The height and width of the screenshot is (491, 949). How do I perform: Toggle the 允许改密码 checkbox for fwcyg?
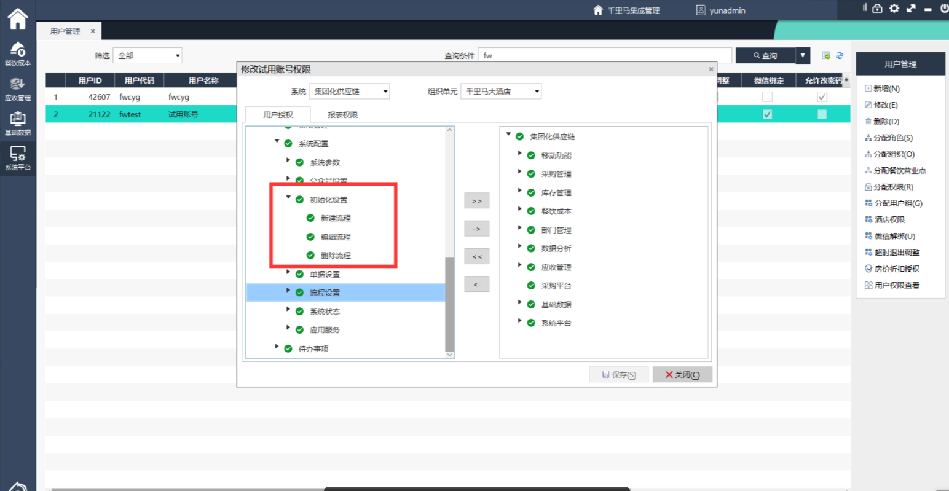[x=822, y=97]
